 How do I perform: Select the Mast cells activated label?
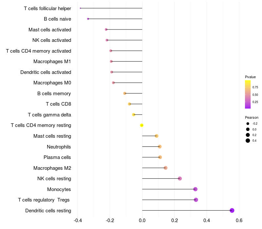[x=50, y=30]
